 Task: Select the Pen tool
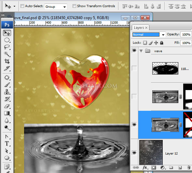pyautogui.click(x=7, y=137)
